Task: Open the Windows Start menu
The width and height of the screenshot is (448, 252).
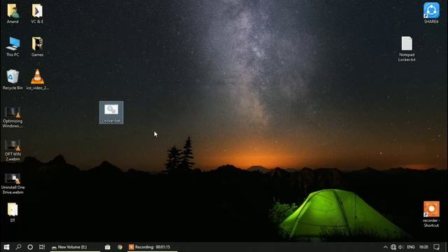Action: coord(6,247)
